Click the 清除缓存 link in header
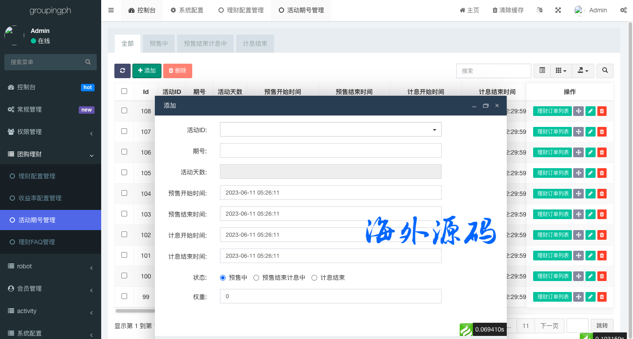 point(508,10)
